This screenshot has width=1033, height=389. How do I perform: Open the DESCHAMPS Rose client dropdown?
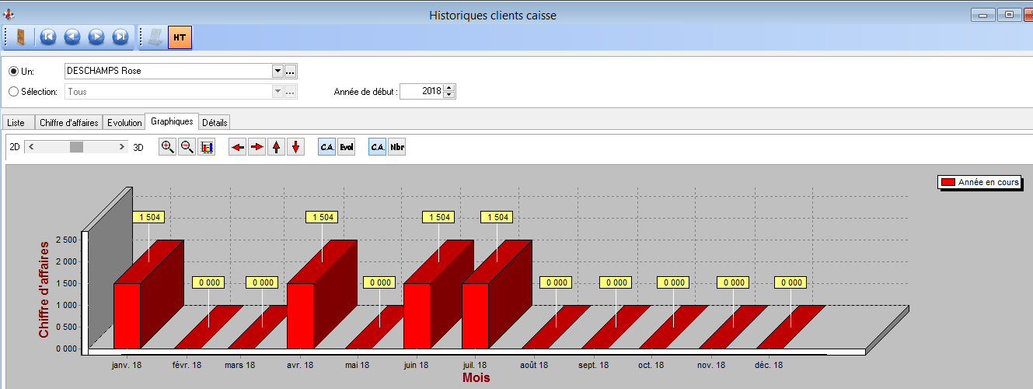[x=277, y=71]
